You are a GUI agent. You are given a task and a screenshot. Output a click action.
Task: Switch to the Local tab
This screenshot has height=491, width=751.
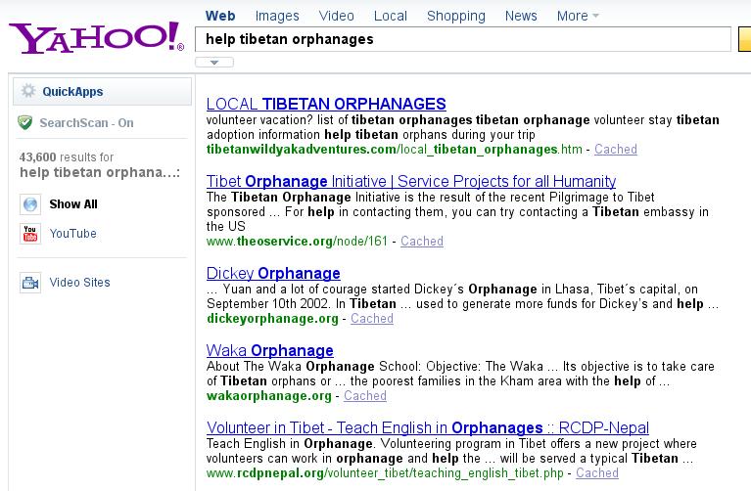(x=391, y=16)
